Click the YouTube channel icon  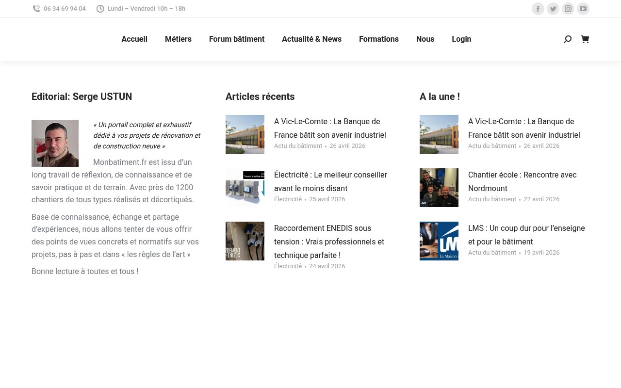(x=583, y=9)
